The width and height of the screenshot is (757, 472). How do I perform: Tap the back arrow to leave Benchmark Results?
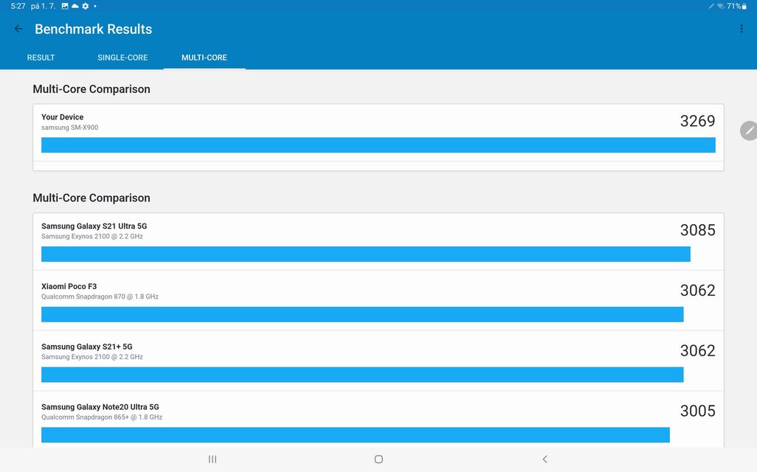[18, 28]
